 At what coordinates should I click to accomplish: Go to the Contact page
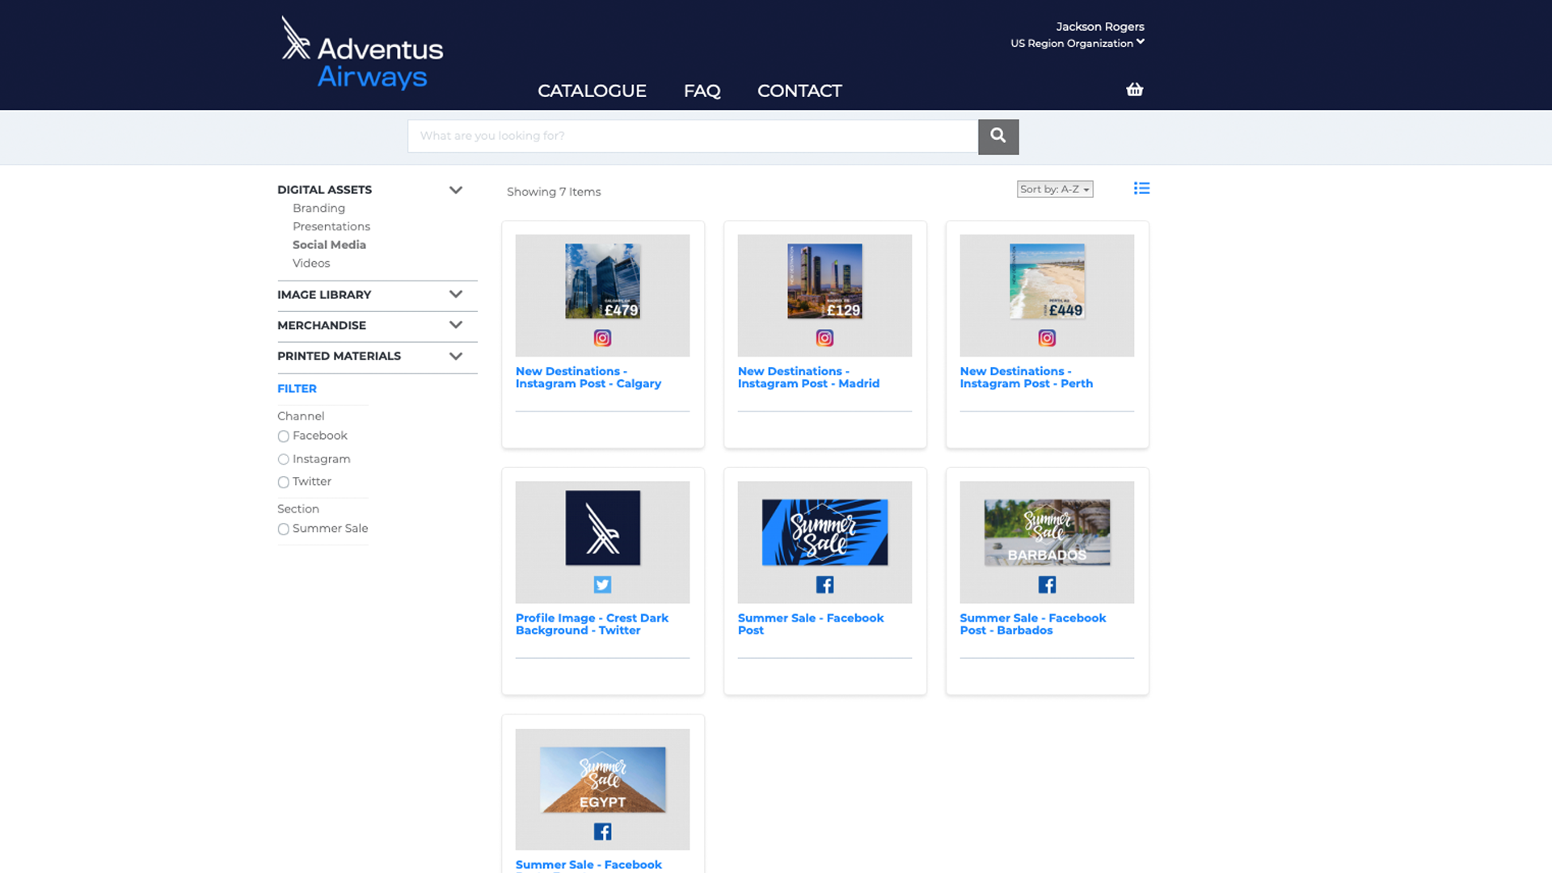[799, 91]
